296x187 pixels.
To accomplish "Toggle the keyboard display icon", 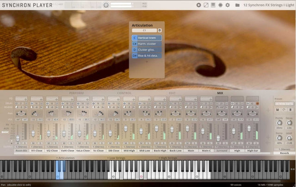I will click(213, 5).
